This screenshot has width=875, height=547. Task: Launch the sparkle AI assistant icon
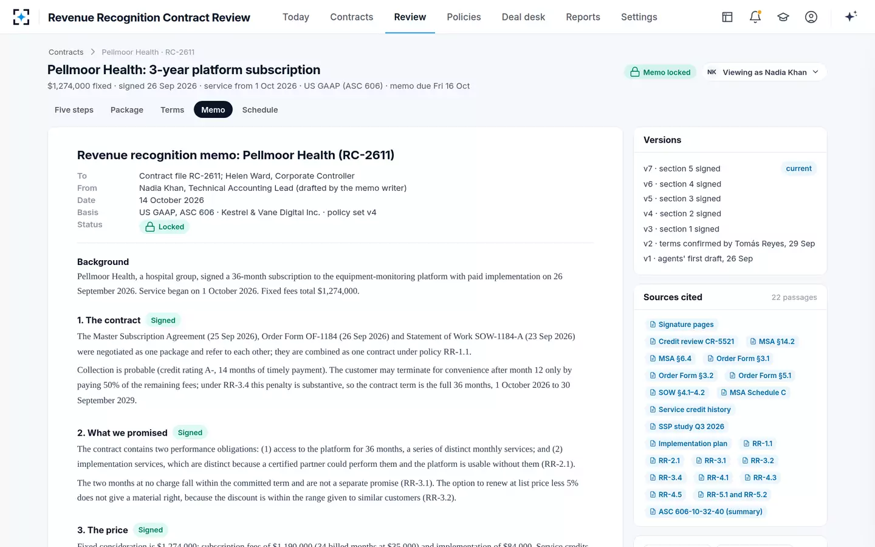[851, 16]
